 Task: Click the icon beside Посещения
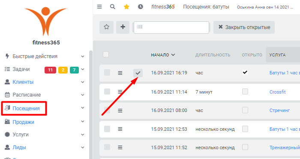7,108
